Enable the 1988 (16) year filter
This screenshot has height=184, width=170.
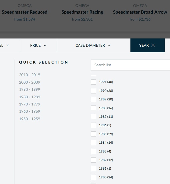tap(94, 108)
